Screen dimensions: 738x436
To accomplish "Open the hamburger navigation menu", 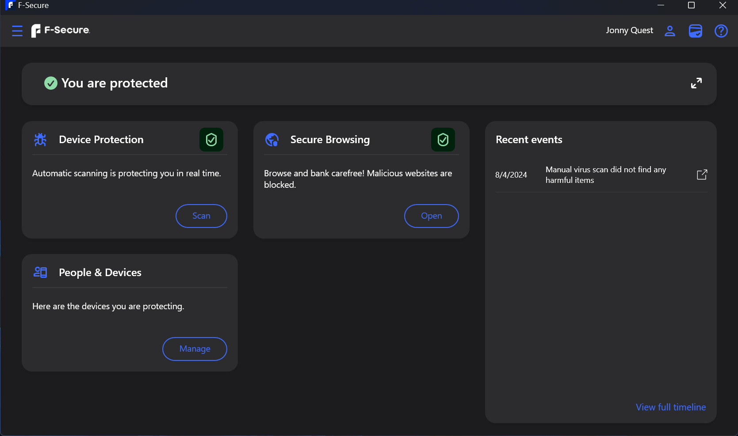I will 17,31.
